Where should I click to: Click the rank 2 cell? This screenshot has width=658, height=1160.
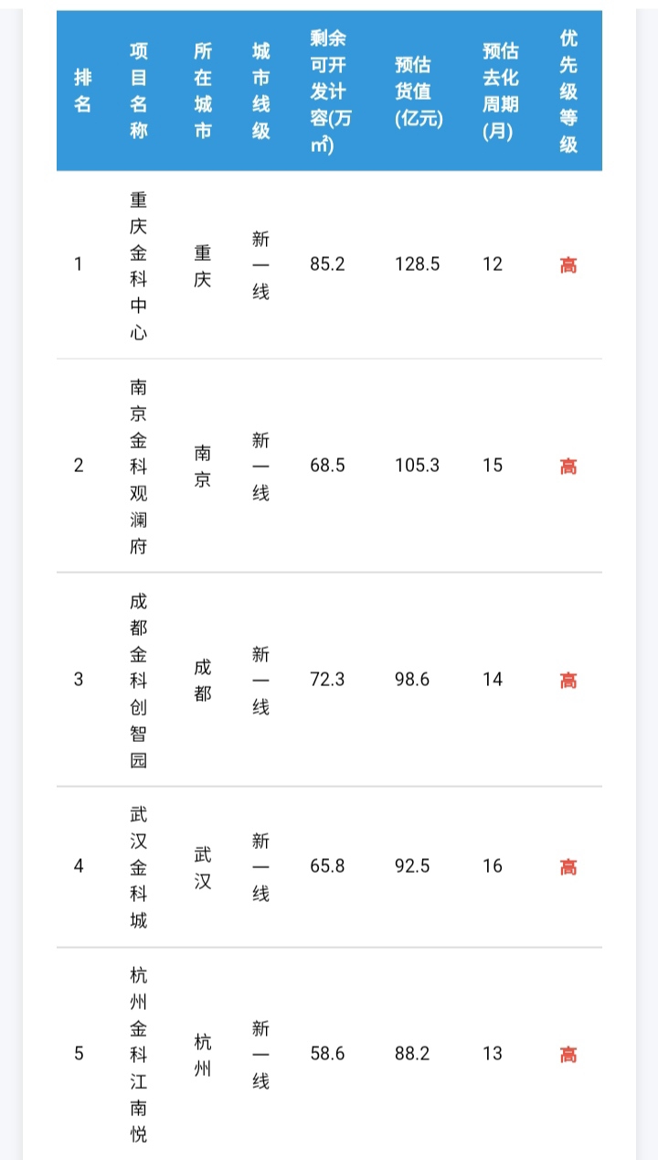coord(79,466)
